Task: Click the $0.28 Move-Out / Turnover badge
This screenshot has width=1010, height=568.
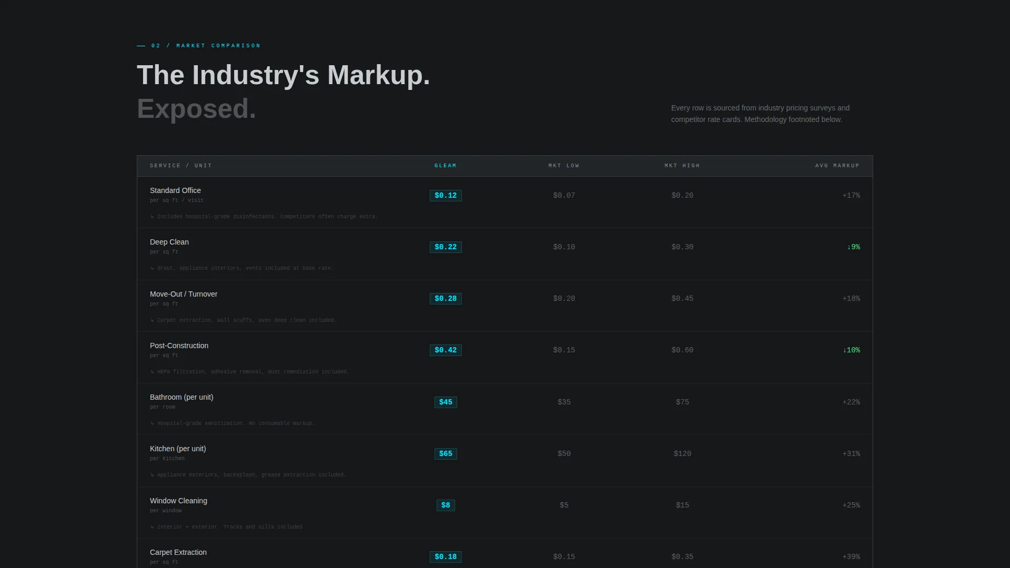Action: [x=446, y=299]
